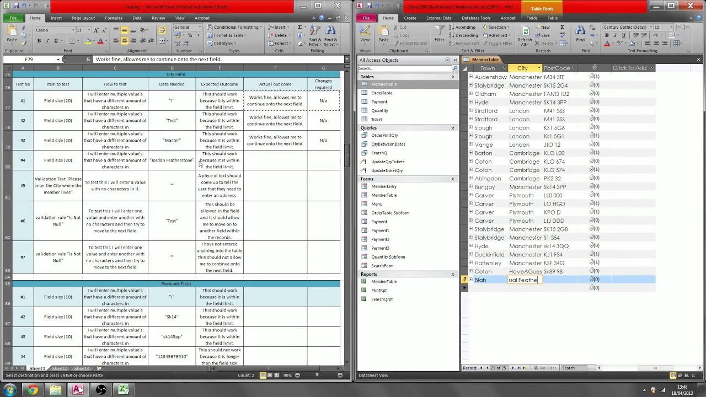Toggle Bold in Access Text Formatting

tap(607, 35)
